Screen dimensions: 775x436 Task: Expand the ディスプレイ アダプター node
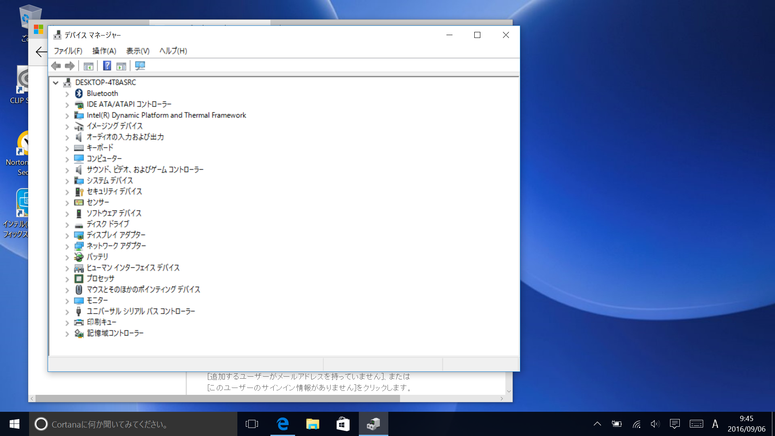(x=67, y=235)
